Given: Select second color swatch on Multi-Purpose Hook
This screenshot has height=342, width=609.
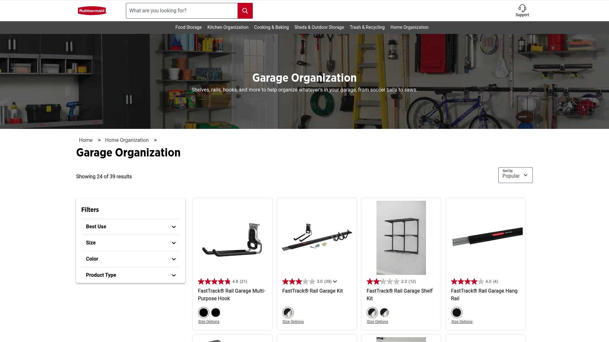Looking at the screenshot, I should coord(216,313).
